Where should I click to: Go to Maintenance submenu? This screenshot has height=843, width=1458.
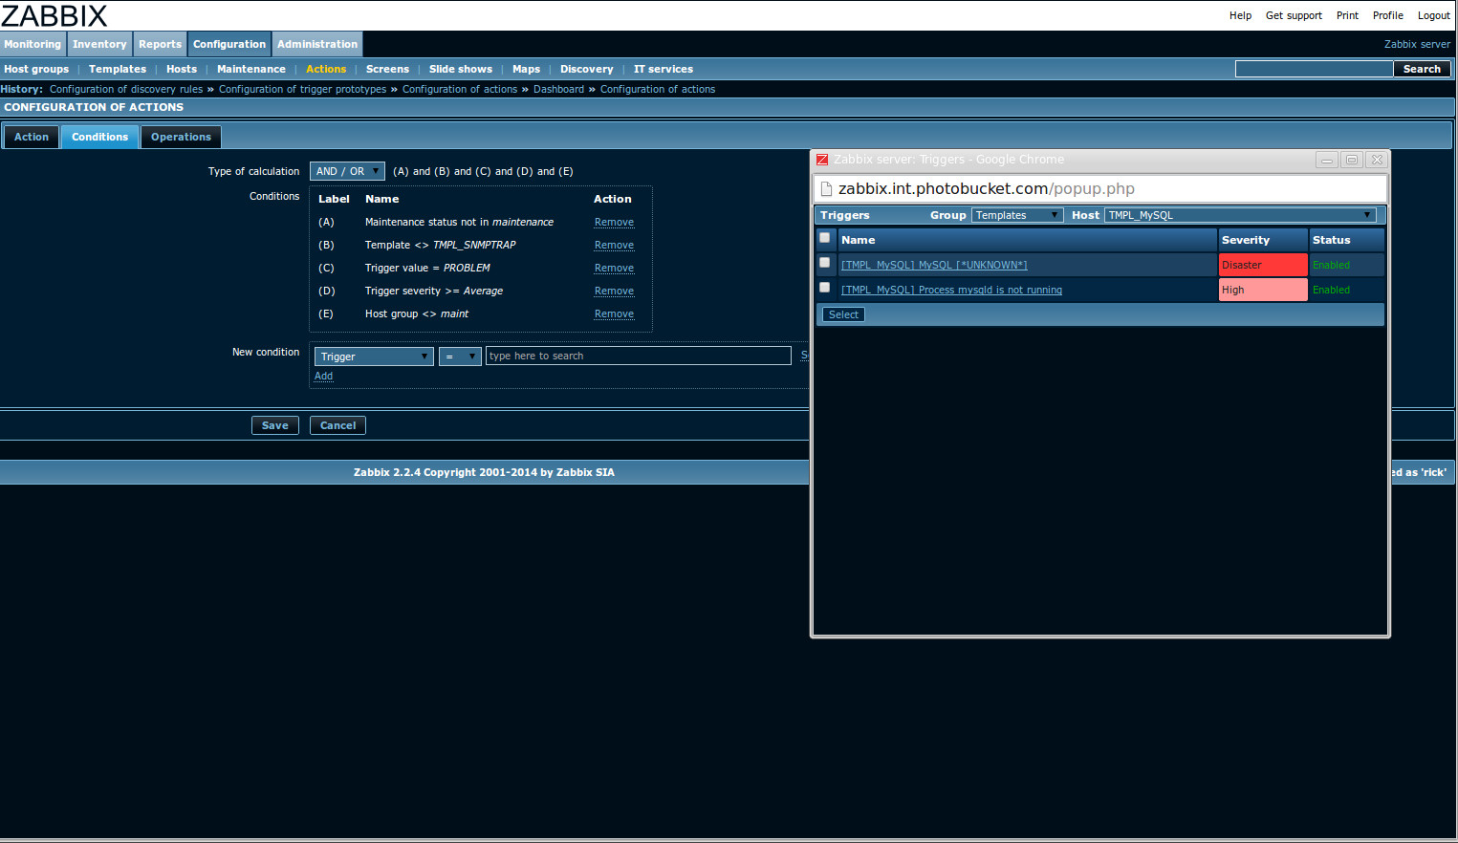click(251, 69)
